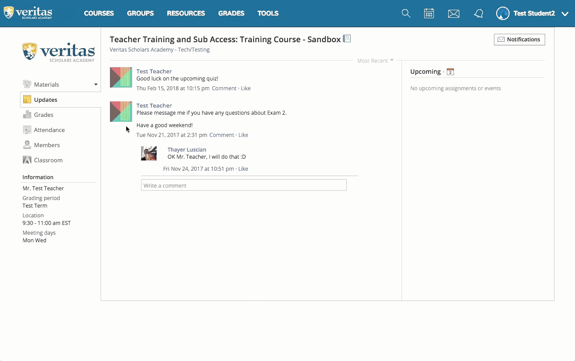Open the Most Recent sort dropdown

pyautogui.click(x=375, y=60)
